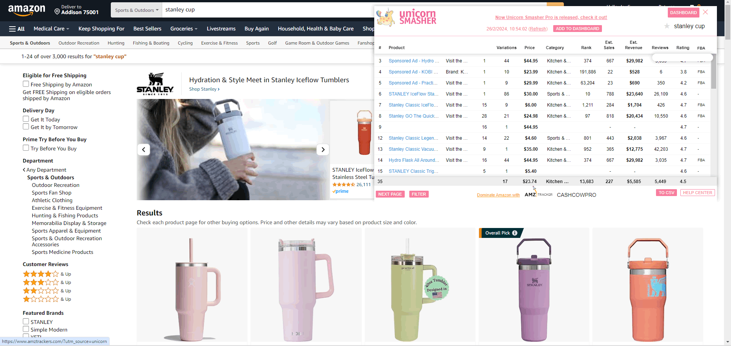Check the STANLEY brand filter
This screenshot has width=731, height=346.
tap(26, 322)
